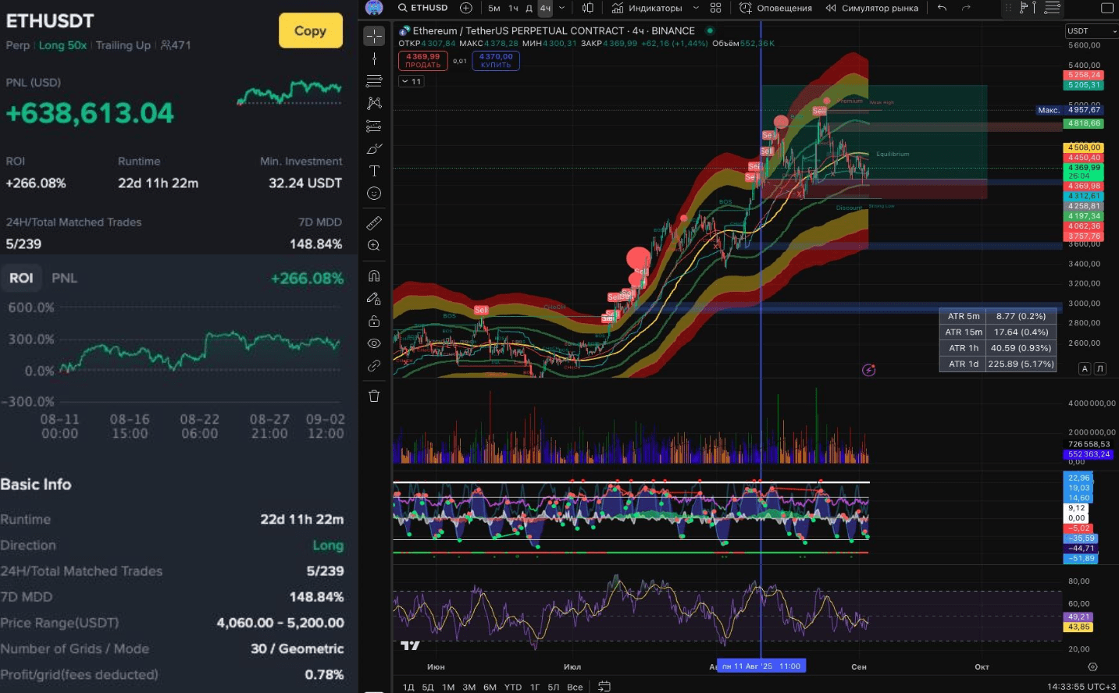This screenshot has height=693, width=1119.
Task: Open the emoji icons tool
Action: [374, 194]
